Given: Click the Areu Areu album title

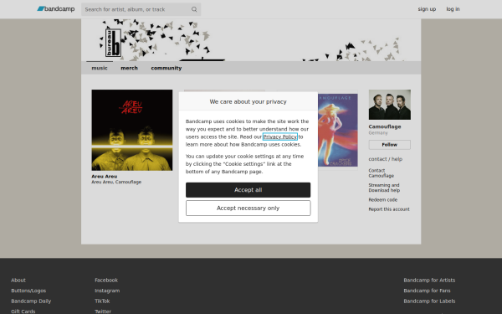Looking at the screenshot, I should tap(105, 176).
